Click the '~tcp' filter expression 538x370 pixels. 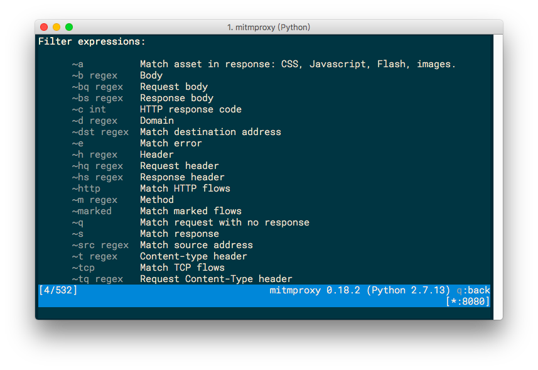83,268
